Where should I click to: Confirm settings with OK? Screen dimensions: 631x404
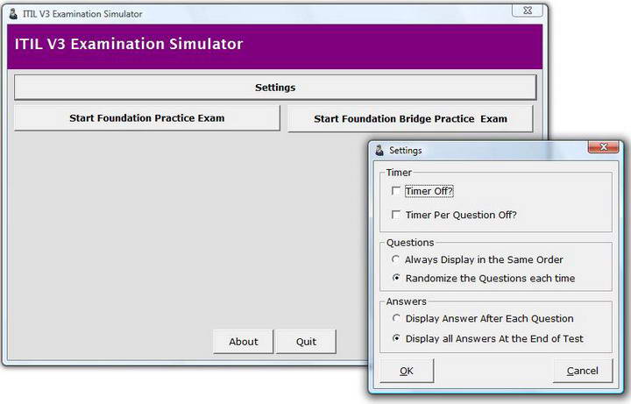click(x=407, y=371)
